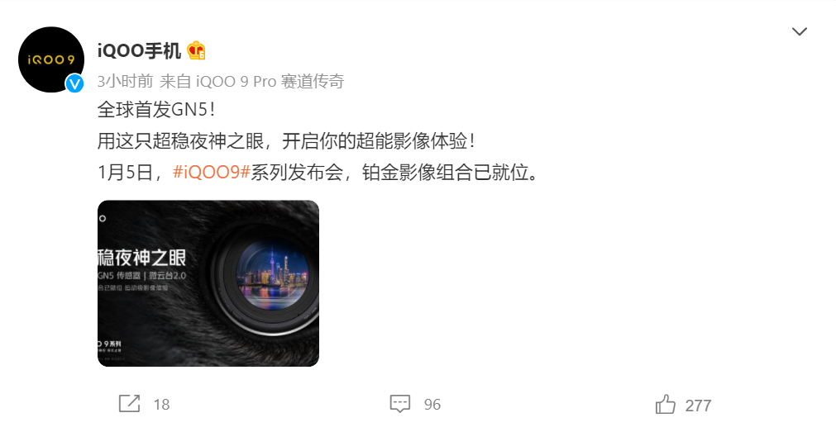This screenshot has height=427, width=836.
Task: Click the gold crown membership badge
Action: pos(196,50)
